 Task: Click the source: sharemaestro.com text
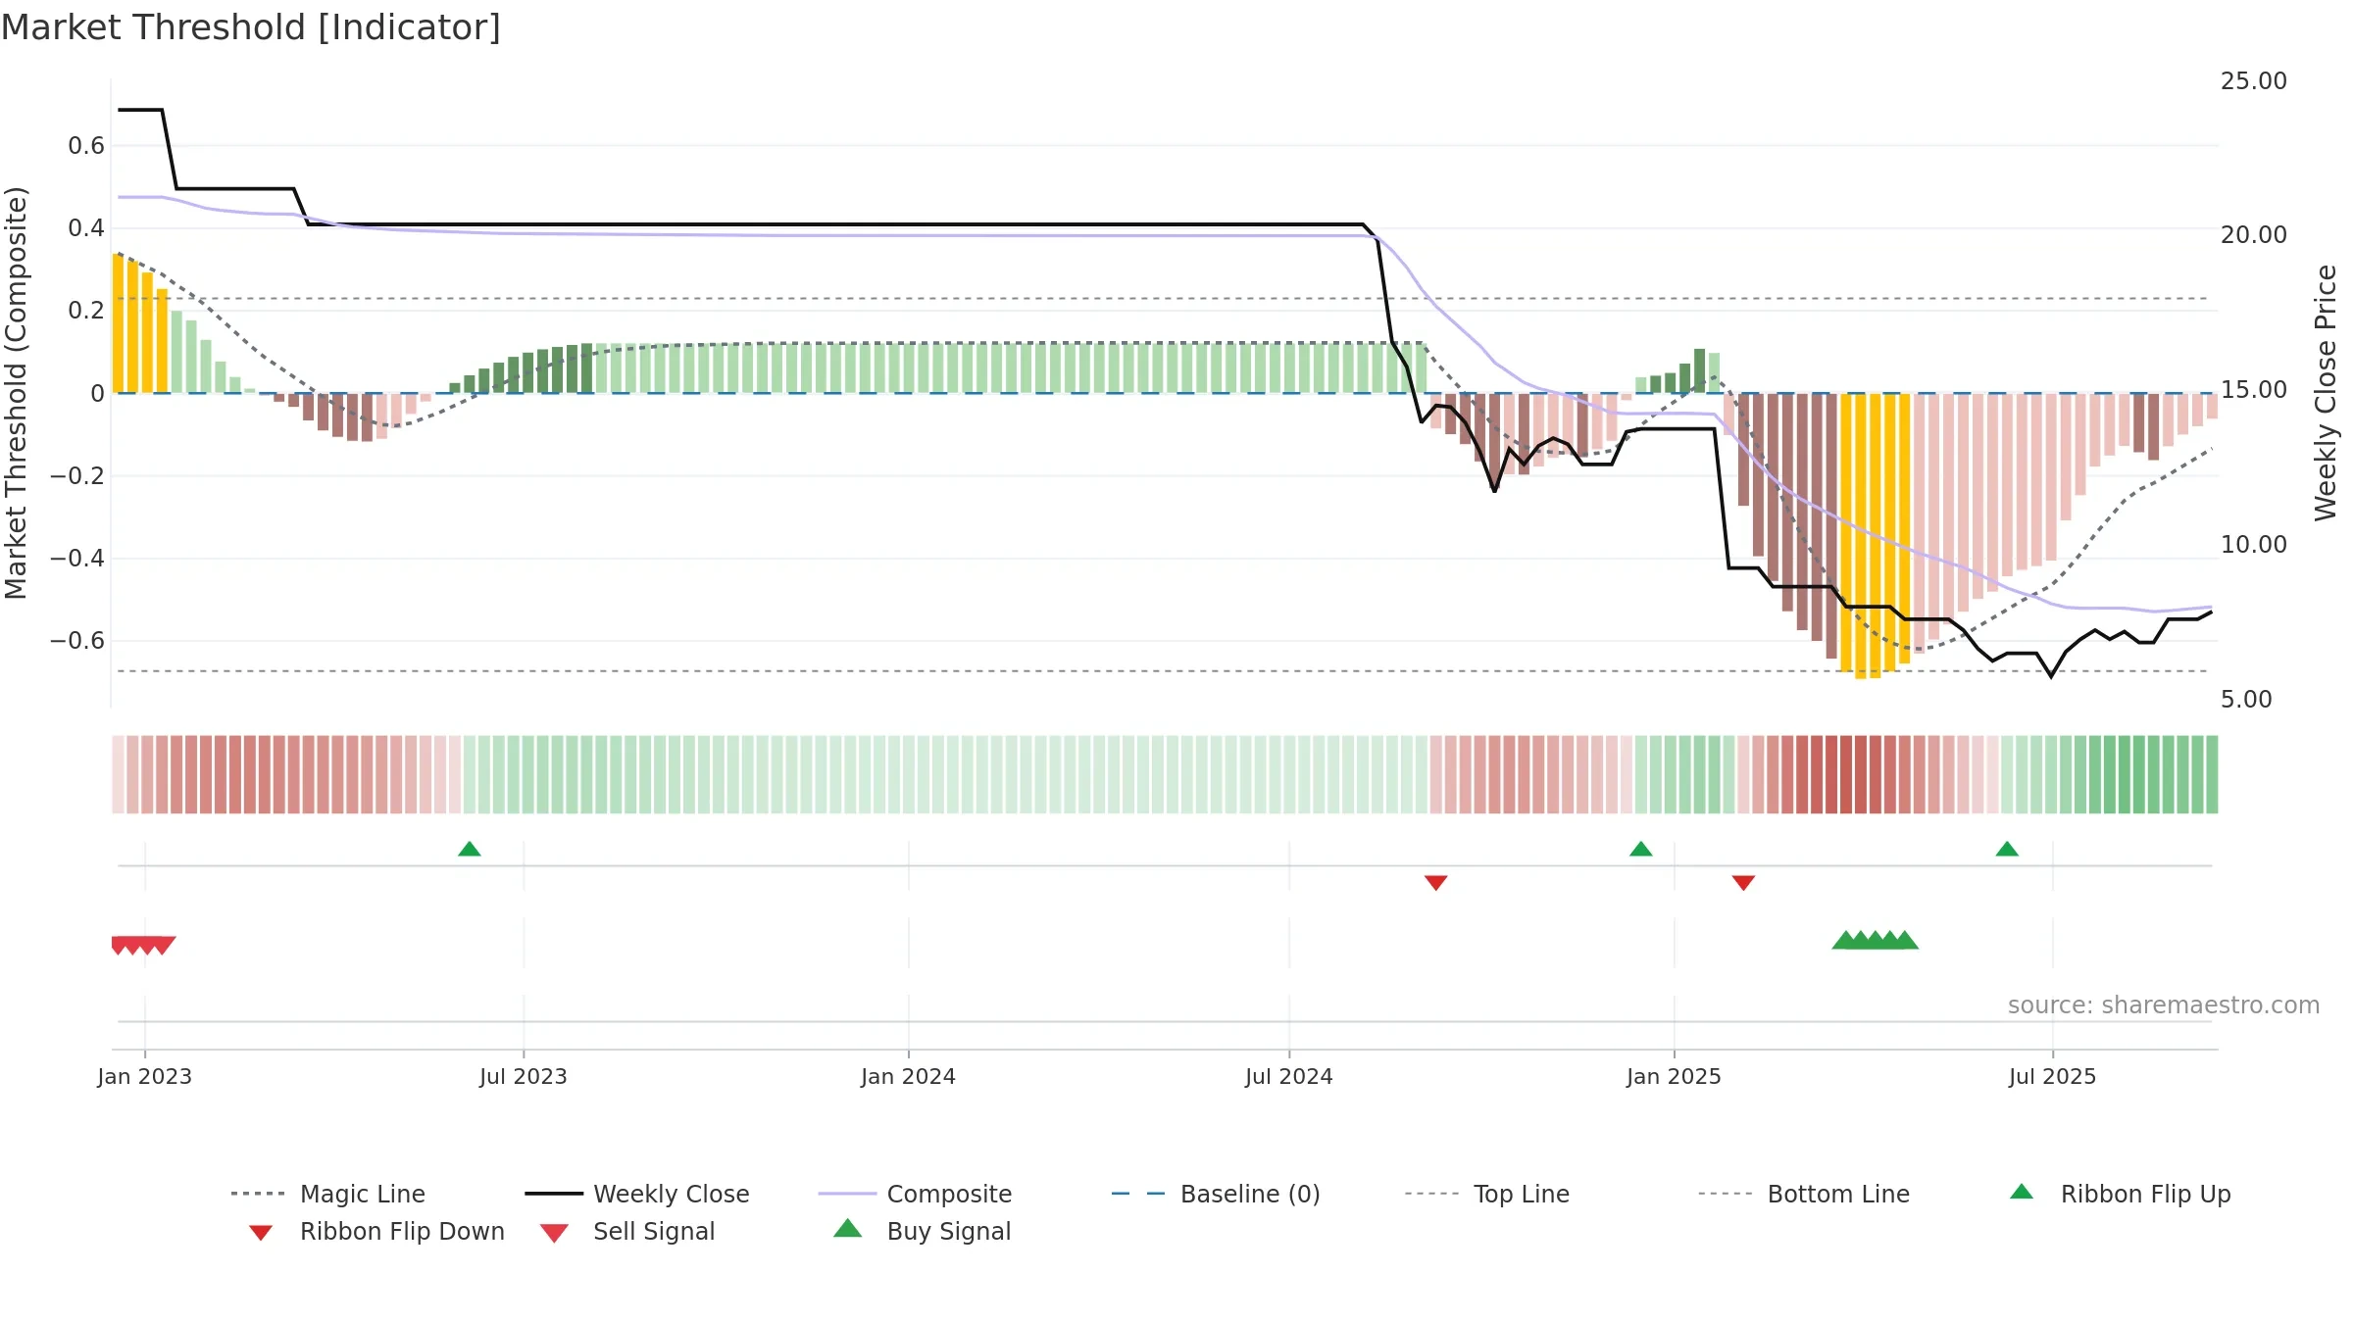(x=2164, y=1005)
